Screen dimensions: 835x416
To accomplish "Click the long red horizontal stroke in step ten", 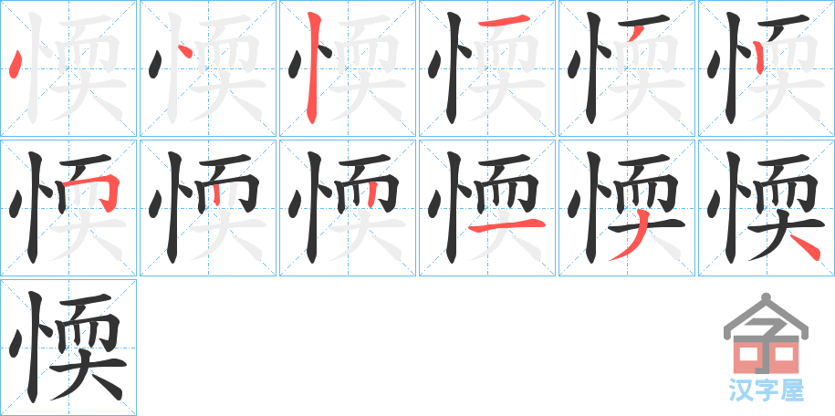I will click(507, 227).
